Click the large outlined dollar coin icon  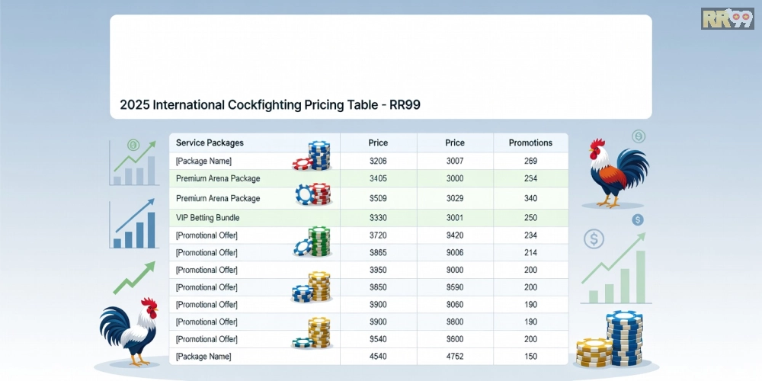coord(594,239)
